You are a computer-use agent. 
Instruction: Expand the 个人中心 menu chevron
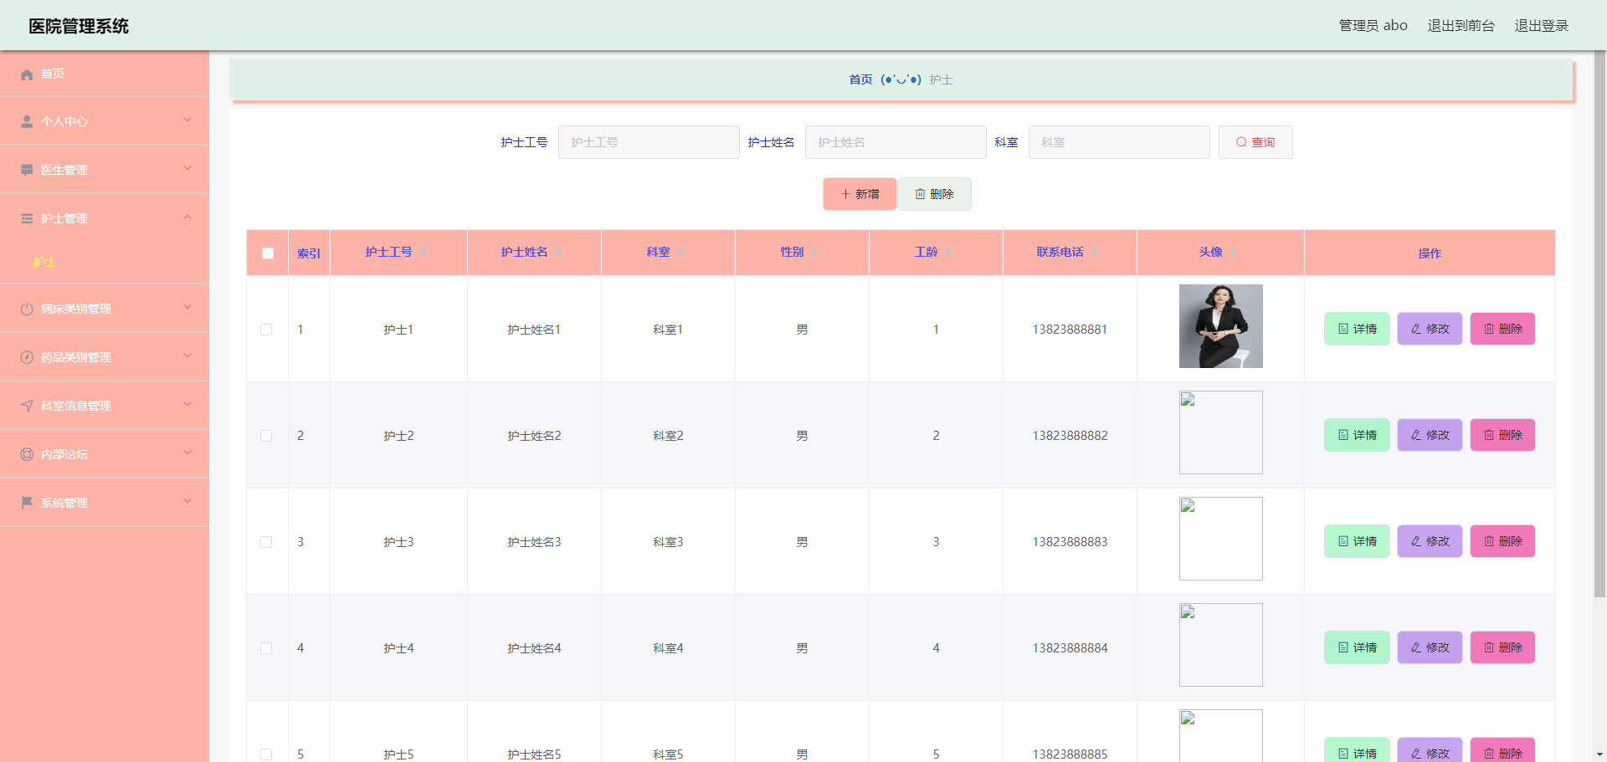tap(187, 120)
